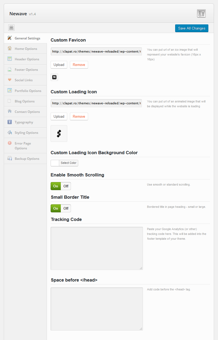Viewport: 218px width, 340px height.
Task: Click the Header Options layout icon
Action: (10, 59)
